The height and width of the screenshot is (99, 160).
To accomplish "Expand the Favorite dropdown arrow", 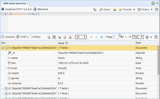I will click(134, 10).
